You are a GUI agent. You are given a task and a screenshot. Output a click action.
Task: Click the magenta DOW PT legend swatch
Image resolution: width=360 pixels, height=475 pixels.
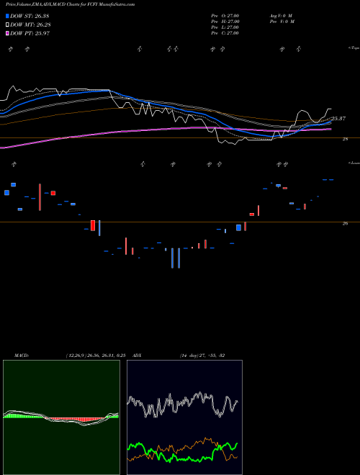tap(7, 33)
